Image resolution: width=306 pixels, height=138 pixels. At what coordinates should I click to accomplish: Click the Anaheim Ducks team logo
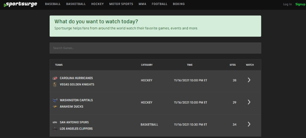[55, 107]
